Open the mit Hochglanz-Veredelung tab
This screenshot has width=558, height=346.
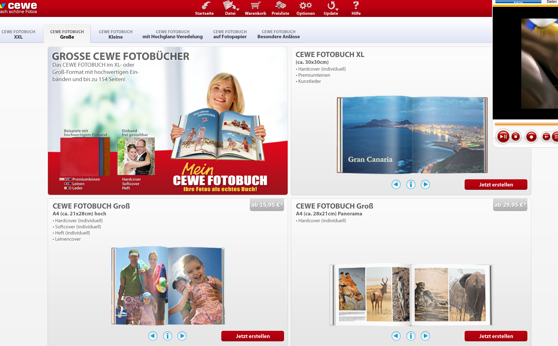click(173, 34)
